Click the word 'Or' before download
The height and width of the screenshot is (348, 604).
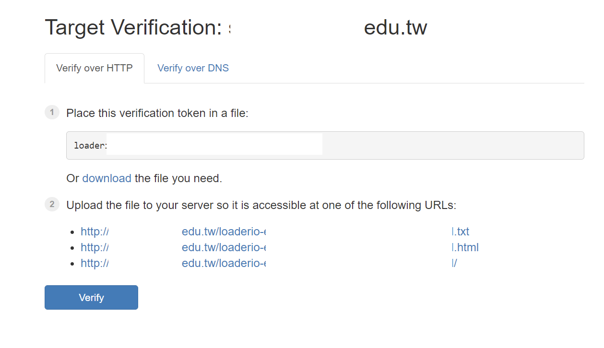click(x=73, y=178)
